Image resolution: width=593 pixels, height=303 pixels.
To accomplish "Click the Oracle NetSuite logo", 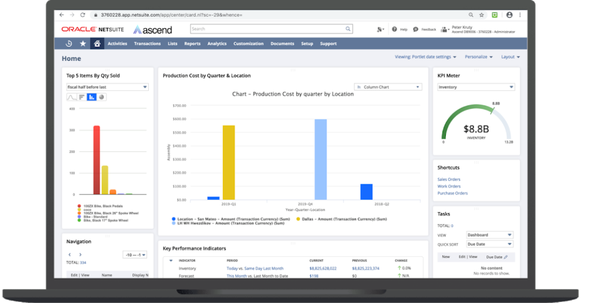I will pos(93,29).
